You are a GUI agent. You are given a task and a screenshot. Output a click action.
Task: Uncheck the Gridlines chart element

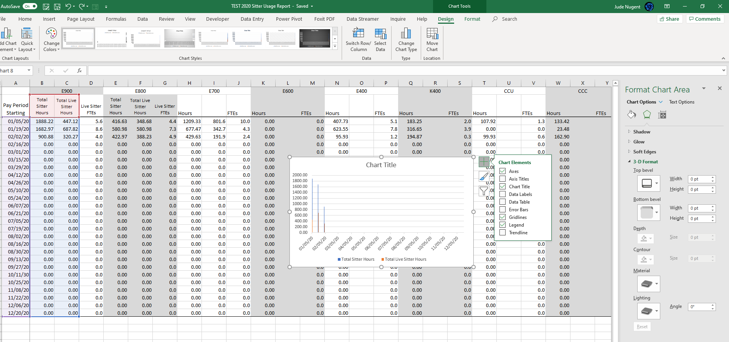tap(503, 217)
